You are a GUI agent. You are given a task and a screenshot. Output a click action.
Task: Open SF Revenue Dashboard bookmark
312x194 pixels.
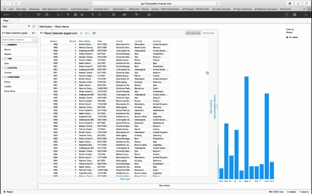pyautogui.click(x=266, y=9)
